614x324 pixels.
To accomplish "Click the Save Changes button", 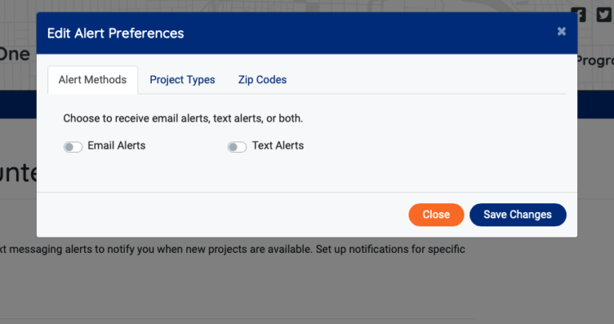I will tap(517, 214).
